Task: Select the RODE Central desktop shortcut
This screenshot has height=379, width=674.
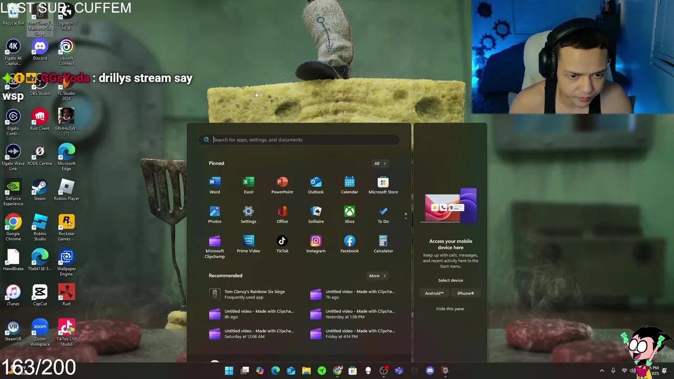Action: click(40, 155)
